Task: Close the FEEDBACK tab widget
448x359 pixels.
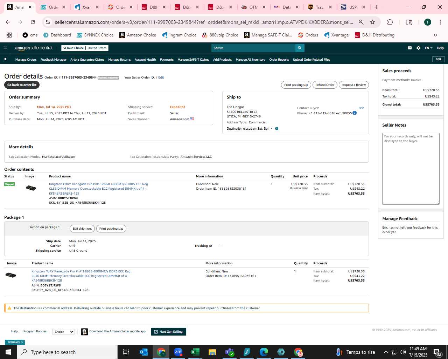Action: pyautogui.click(x=22, y=343)
